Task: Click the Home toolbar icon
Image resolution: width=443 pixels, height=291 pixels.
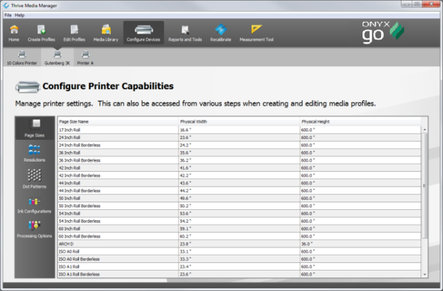Action: pos(14,33)
